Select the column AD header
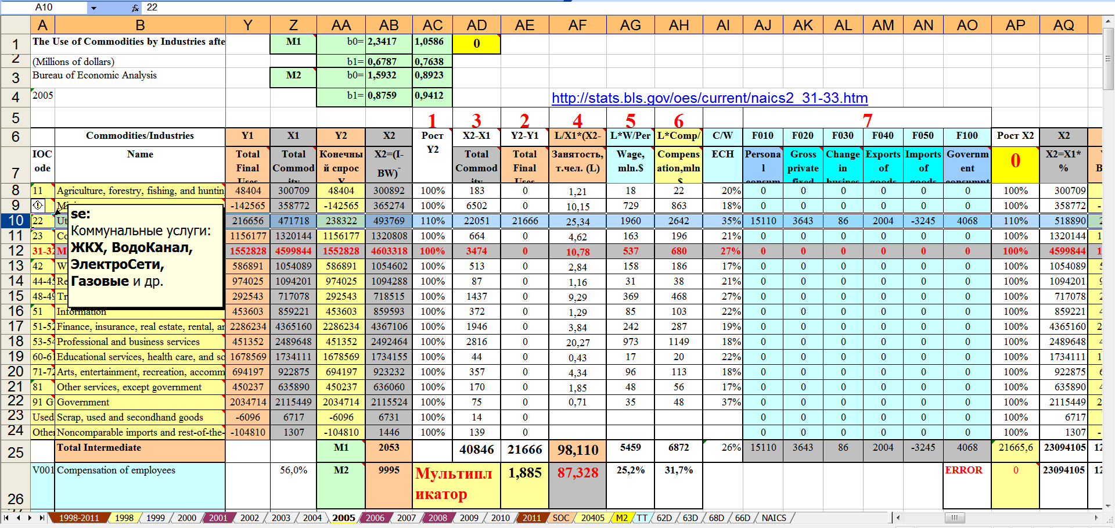This screenshot has height=528, width=1115. [476, 25]
